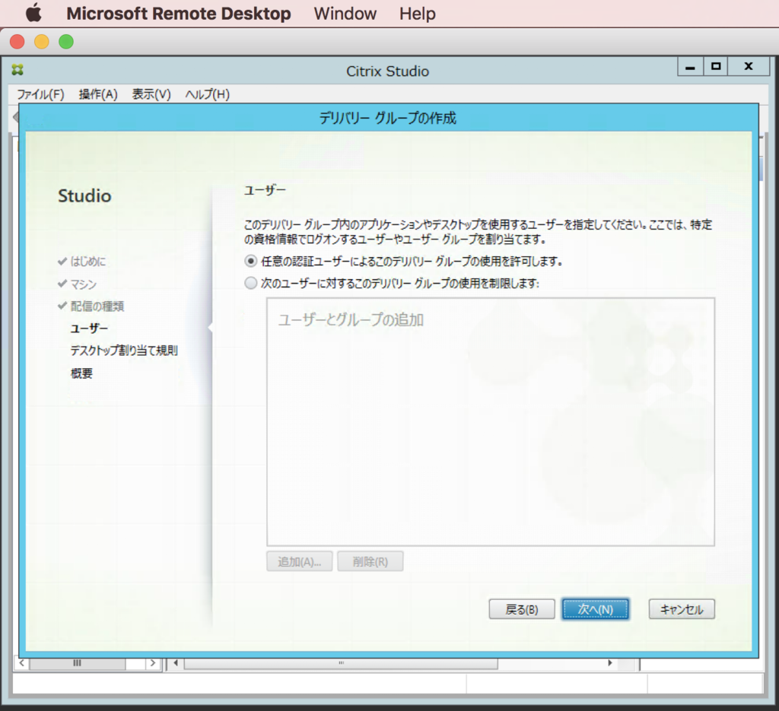Open the Apple menu
The image size is (779, 711).
click(x=33, y=13)
